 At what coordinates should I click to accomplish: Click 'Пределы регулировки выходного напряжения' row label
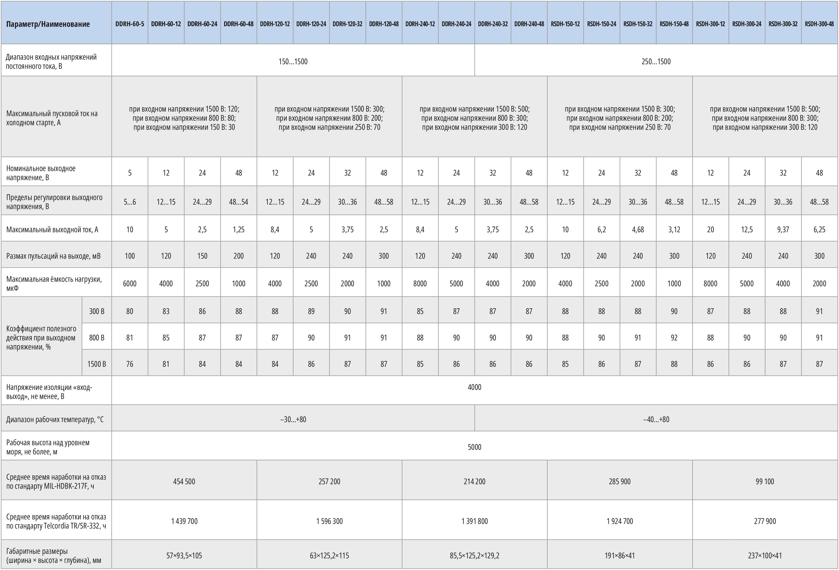tap(56, 200)
